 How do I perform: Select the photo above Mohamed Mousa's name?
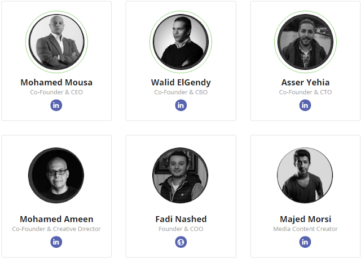tap(56, 42)
